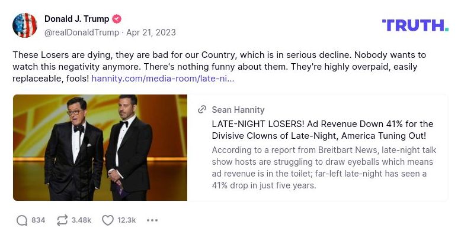Click the Breitbart News article description text
The image size is (461, 238).
[x=322, y=168]
